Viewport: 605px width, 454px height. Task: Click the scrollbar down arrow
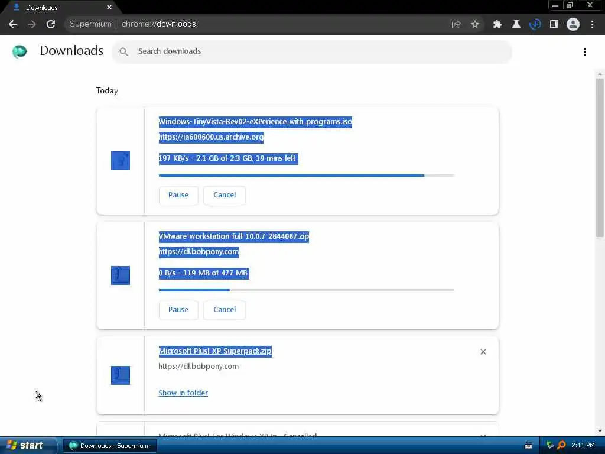pos(600,431)
